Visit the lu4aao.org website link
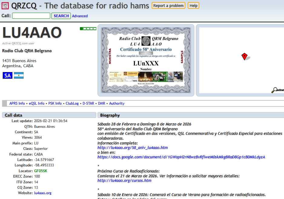Image resolution: width=284 pixels, height=199 pixels. click(43, 193)
